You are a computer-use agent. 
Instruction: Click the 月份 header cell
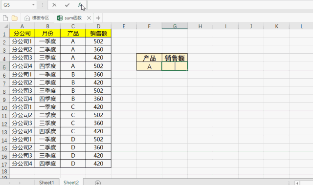click(x=47, y=33)
